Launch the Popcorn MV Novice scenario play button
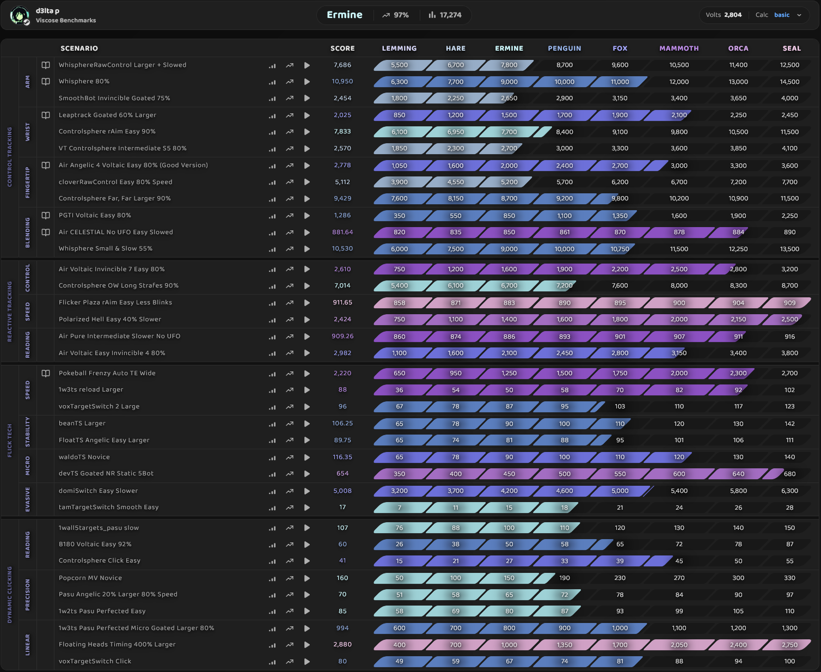Image resolution: width=821 pixels, height=672 pixels. coord(307,578)
